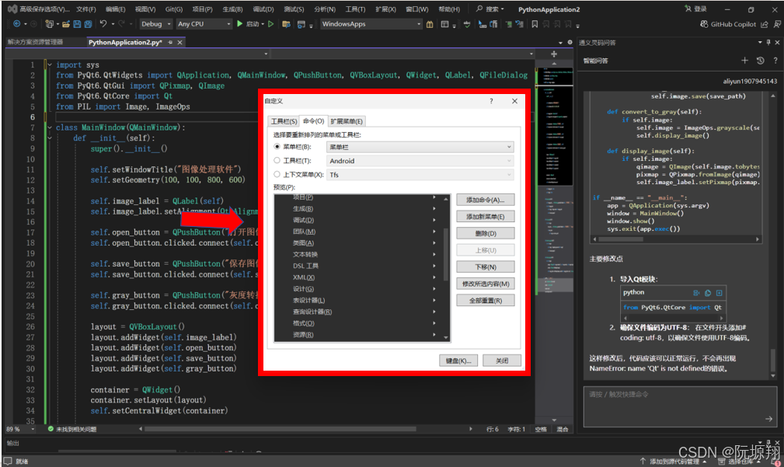Open the Git(G) menu
This screenshot has width=784, height=467.
pyautogui.click(x=174, y=9)
